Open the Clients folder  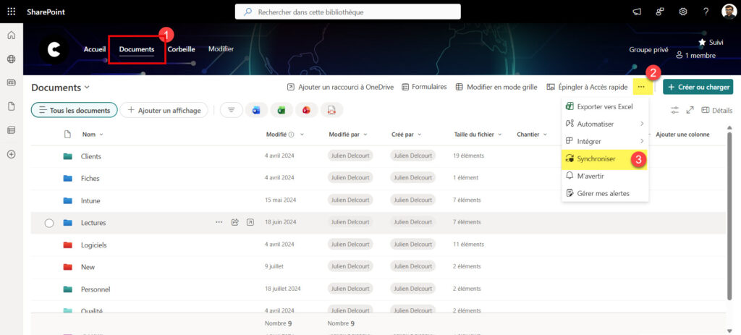click(91, 156)
